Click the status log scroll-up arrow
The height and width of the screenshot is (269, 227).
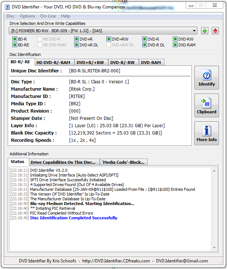click(214, 171)
